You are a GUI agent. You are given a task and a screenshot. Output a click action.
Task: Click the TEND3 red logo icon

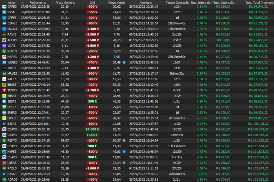click(x=4, y=90)
